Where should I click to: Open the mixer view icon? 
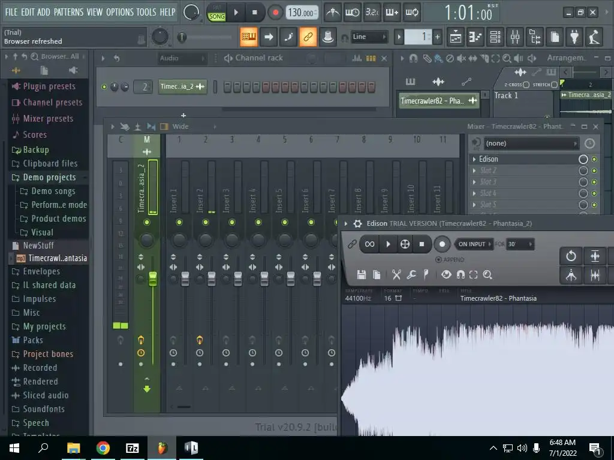(x=515, y=37)
